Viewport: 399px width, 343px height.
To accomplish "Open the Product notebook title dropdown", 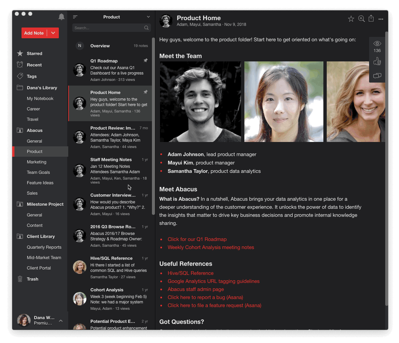I will (x=148, y=16).
